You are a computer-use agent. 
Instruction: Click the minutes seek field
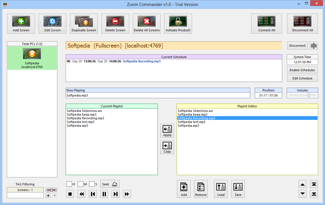(x=80, y=184)
